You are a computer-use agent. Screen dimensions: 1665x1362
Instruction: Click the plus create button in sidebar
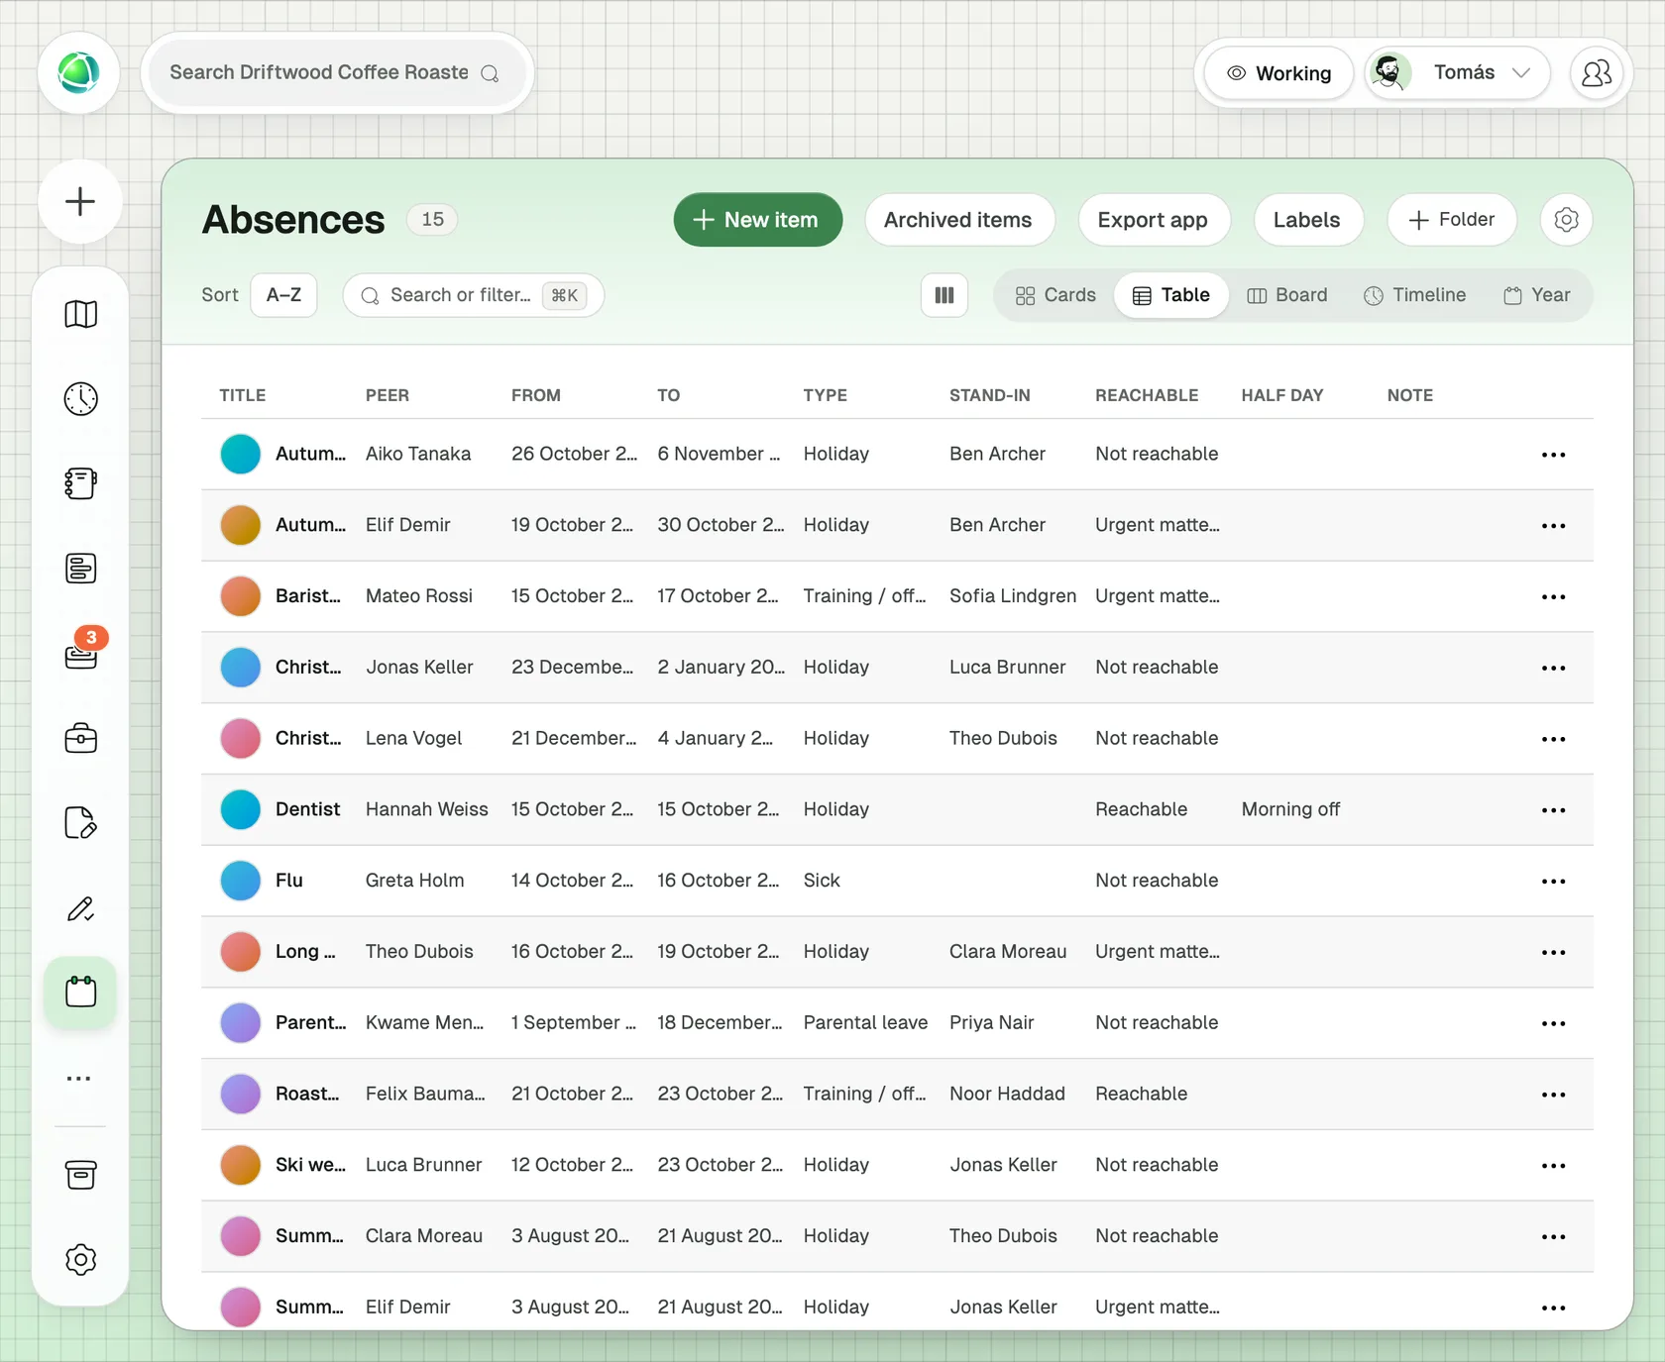tap(80, 202)
